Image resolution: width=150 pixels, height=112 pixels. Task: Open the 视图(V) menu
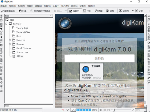pos(47,6)
